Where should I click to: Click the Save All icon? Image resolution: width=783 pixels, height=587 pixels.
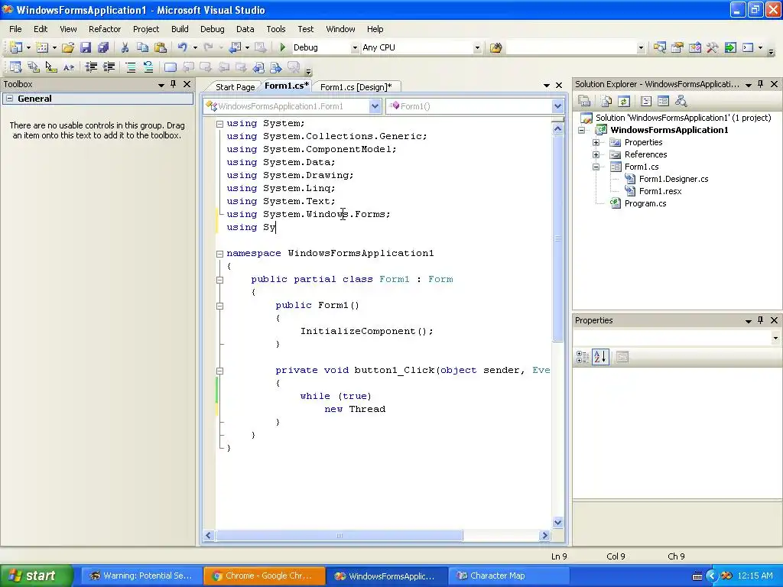point(103,47)
